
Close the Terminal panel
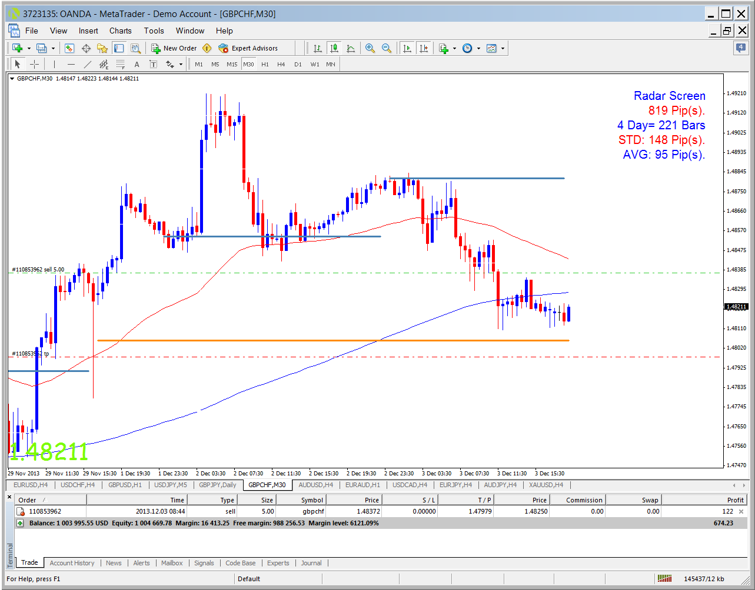point(9,498)
